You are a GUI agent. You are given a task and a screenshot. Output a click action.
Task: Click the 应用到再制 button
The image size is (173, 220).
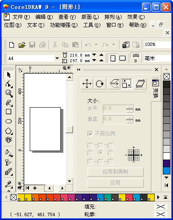pos(116,172)
